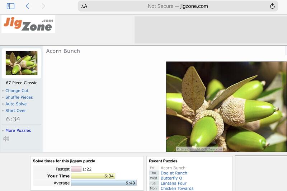287x191 pixels.
Task: Go forward with the browser forward arrow
Action: tap(43, 6)
